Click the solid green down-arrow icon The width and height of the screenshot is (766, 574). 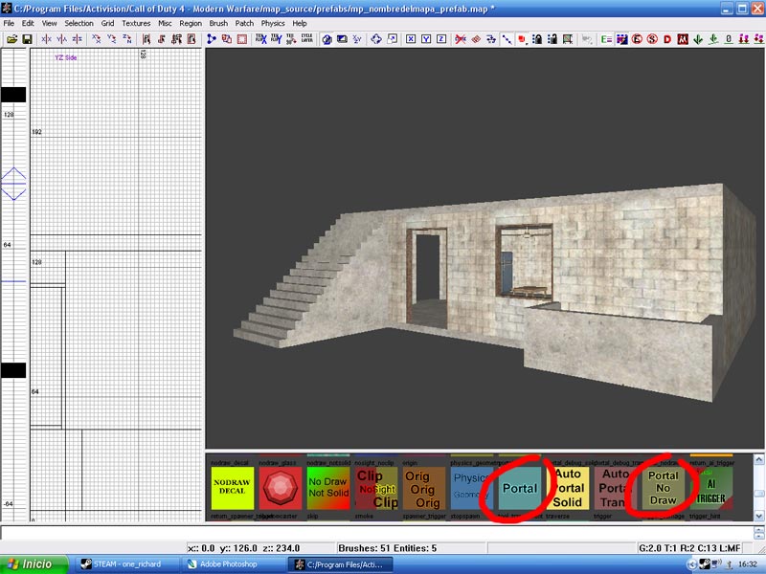point(698,39)
